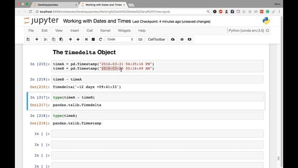Go back in browser history

[19, 12]
